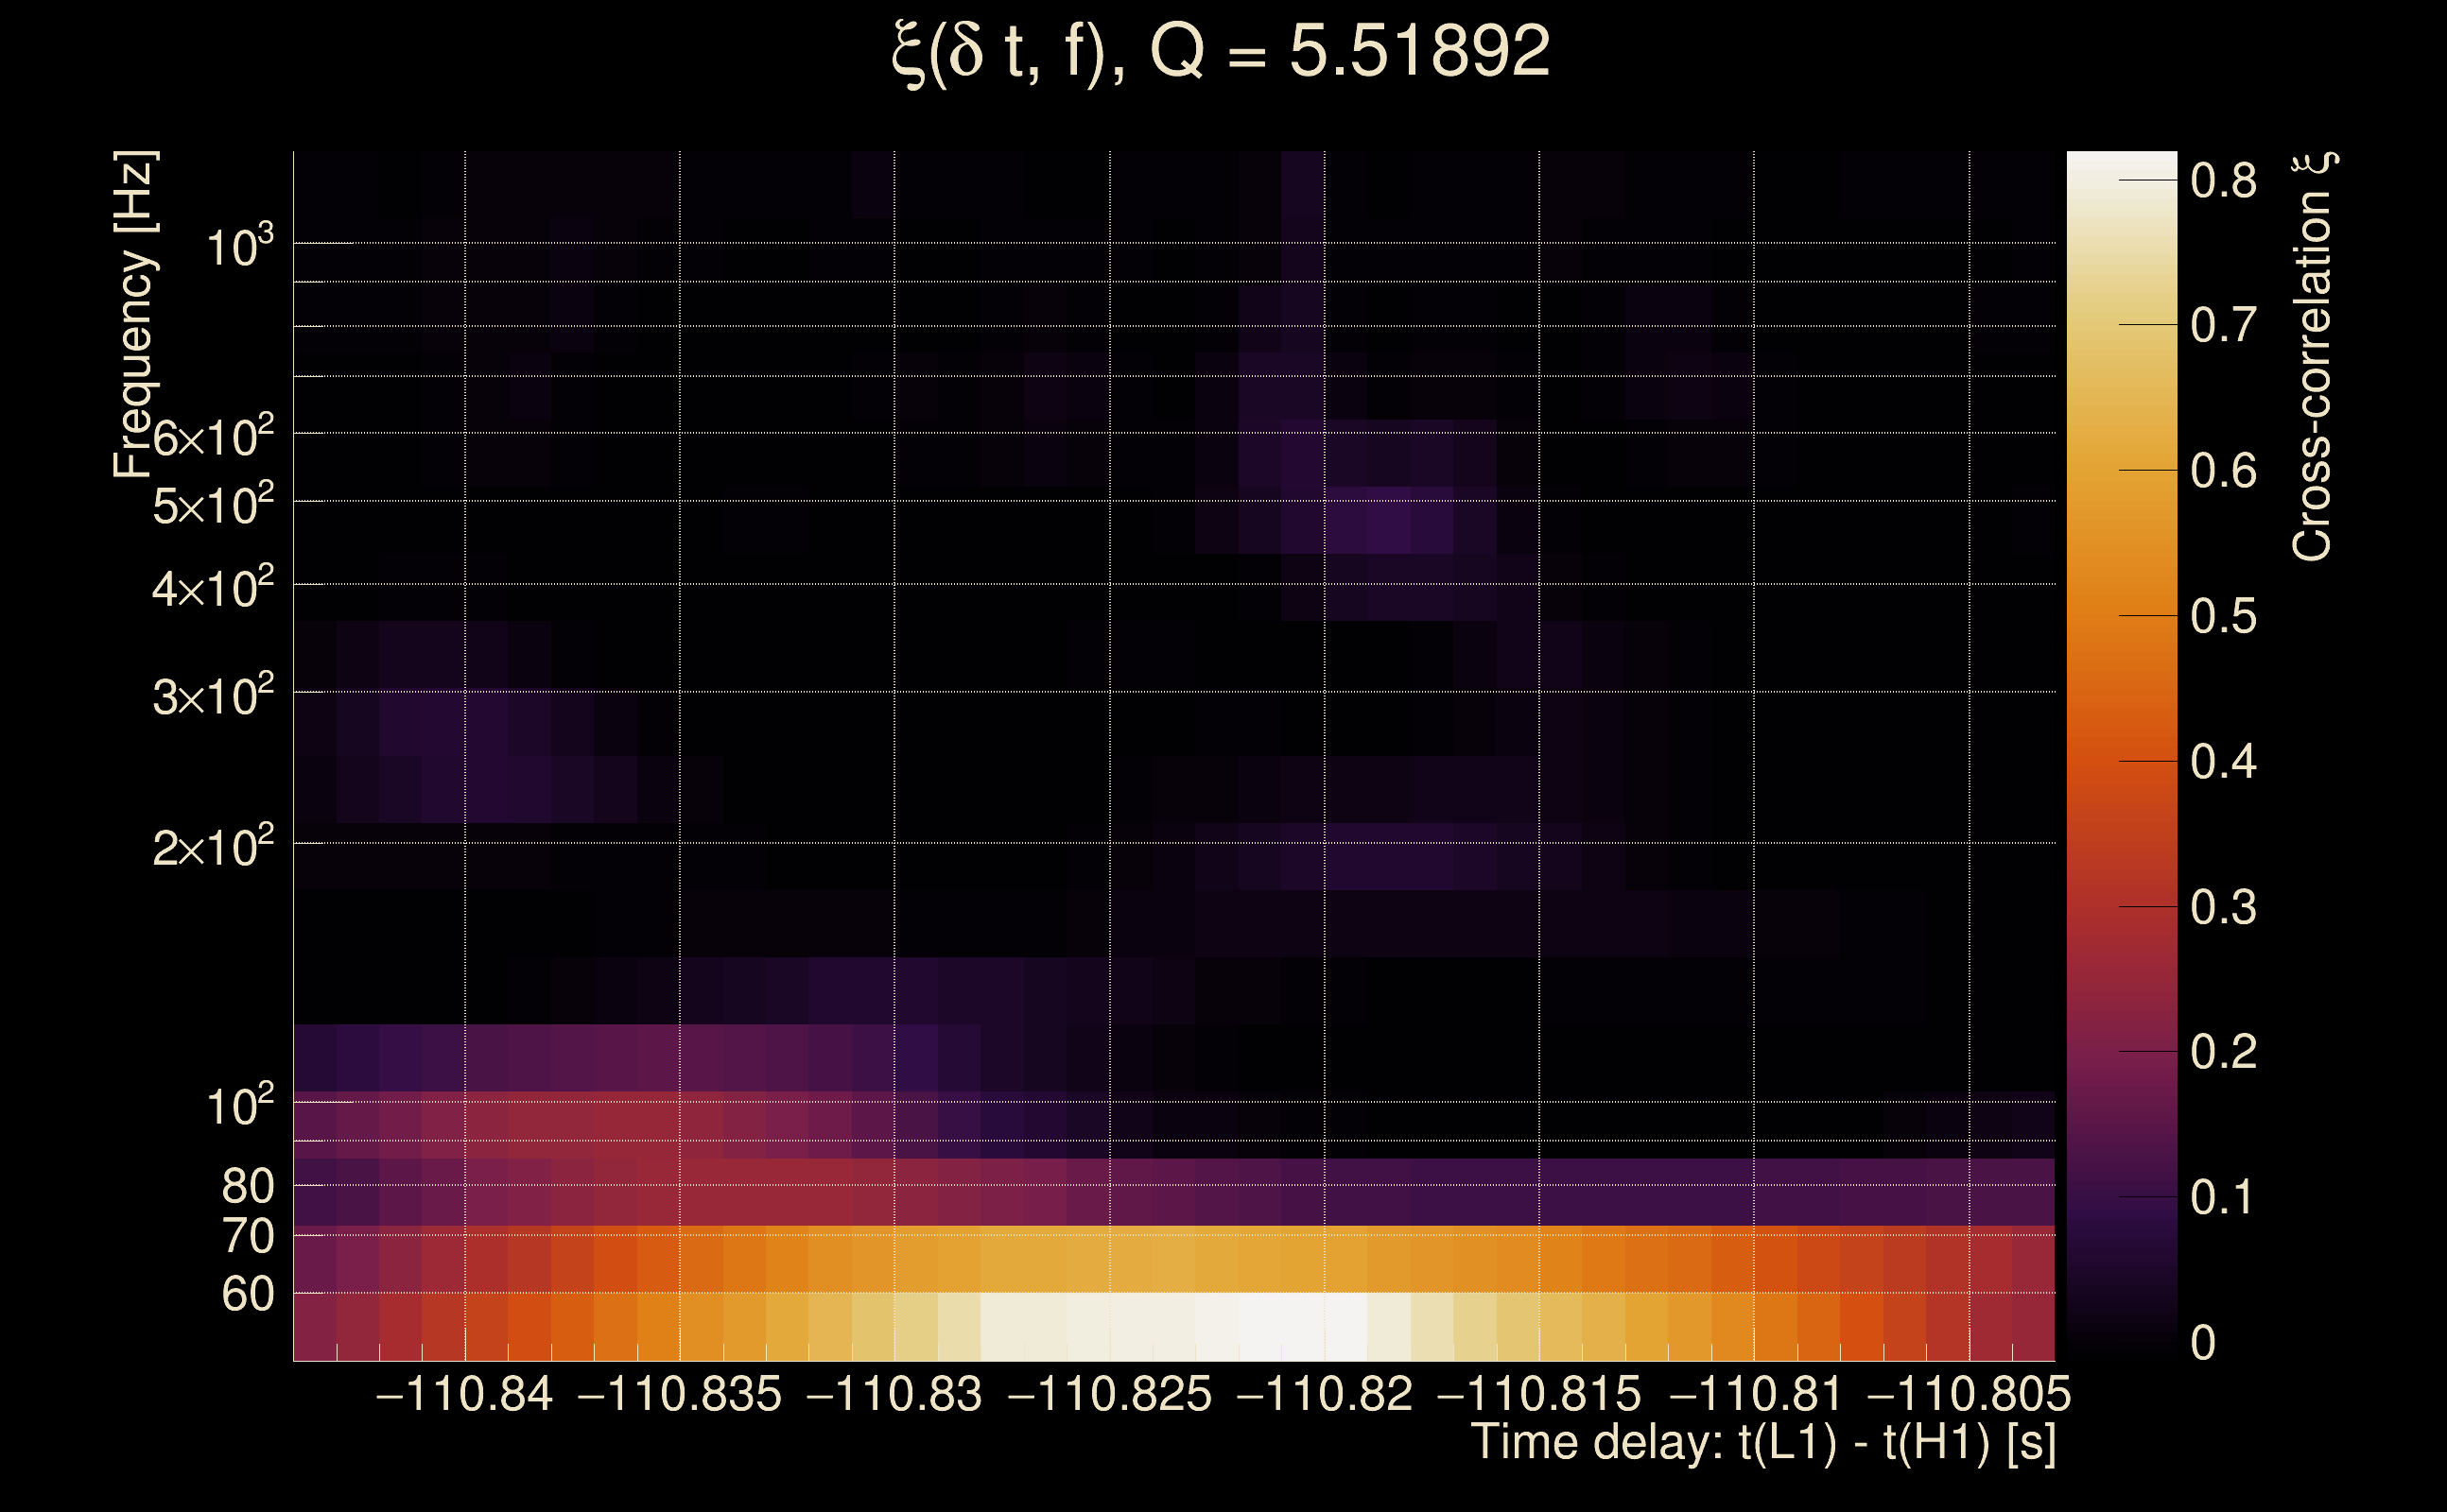The width and height of the screenshot is (2447, 1512).
Task: Click the -110.835 time axis tick label
Action: click(679, 1395)
